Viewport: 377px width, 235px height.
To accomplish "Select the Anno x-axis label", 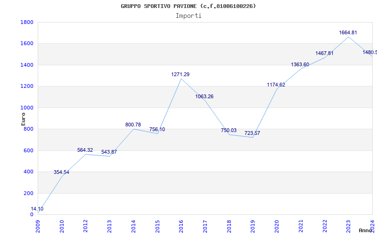I will [x=366, y=230].
